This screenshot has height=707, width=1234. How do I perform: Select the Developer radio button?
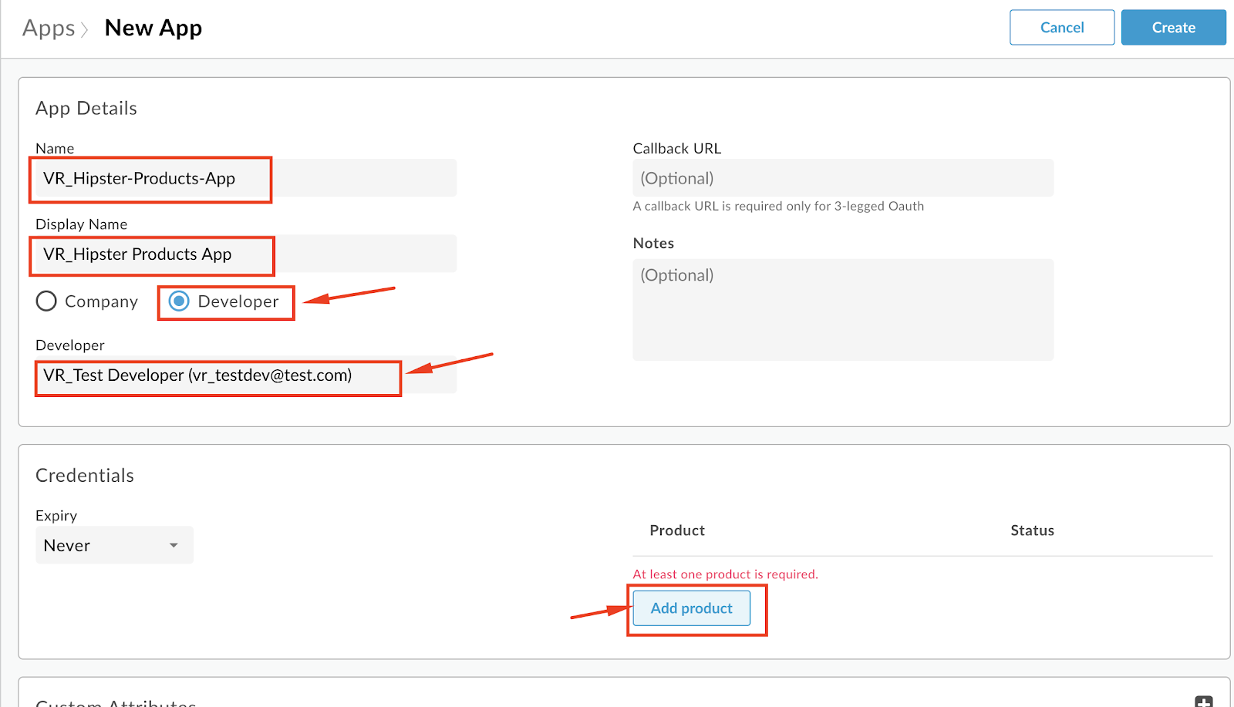point(179,301)
